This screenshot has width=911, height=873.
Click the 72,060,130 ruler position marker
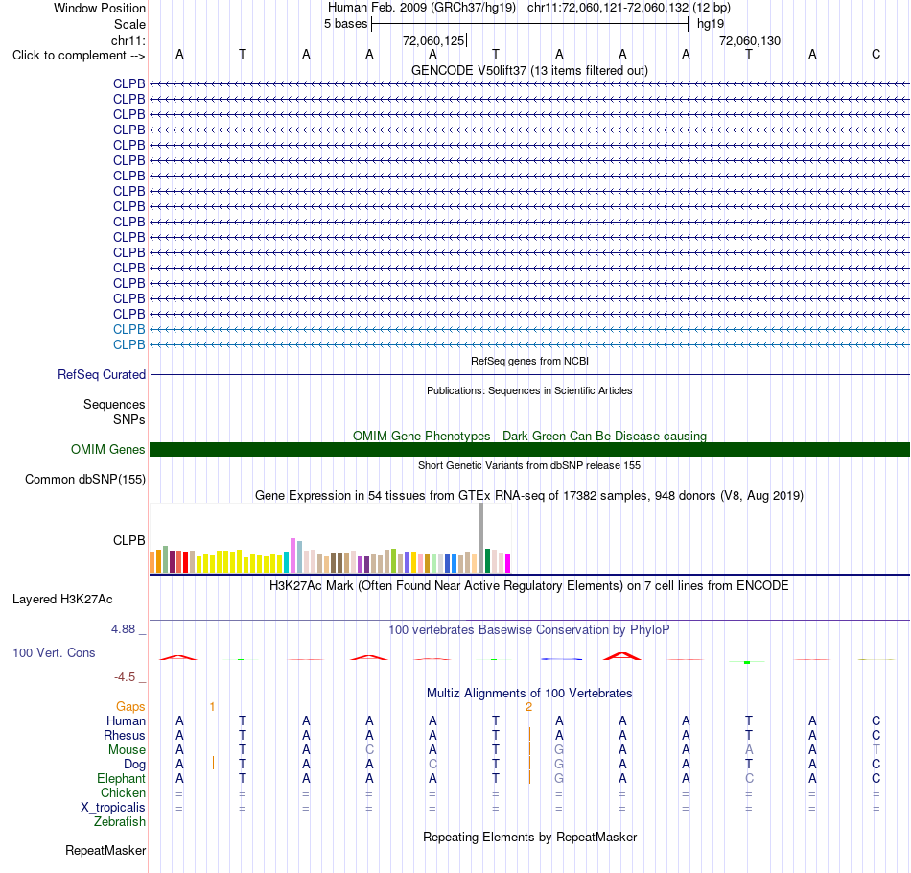[750, 40]
